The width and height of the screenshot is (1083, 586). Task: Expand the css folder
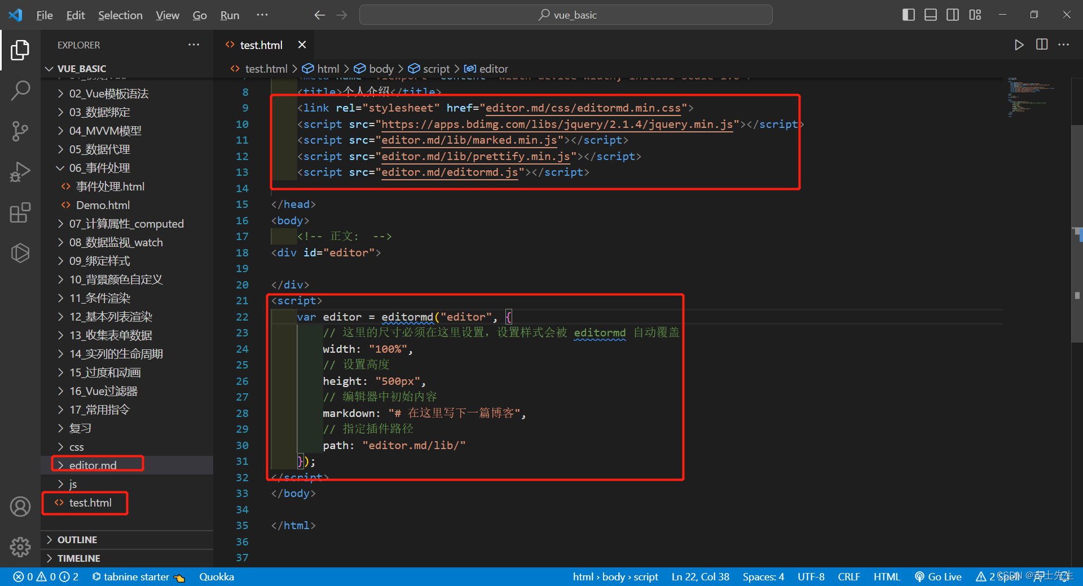pyautogui.click(x=127, y=447)
